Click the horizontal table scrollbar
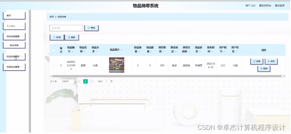 167,76
